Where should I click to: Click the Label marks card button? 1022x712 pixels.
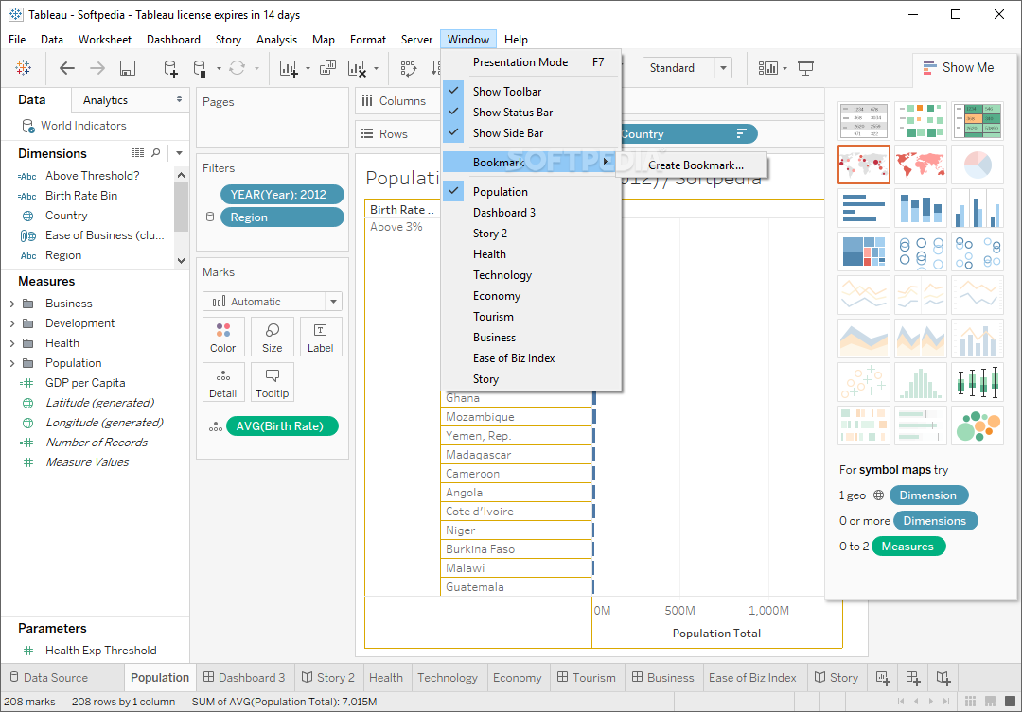321,337
